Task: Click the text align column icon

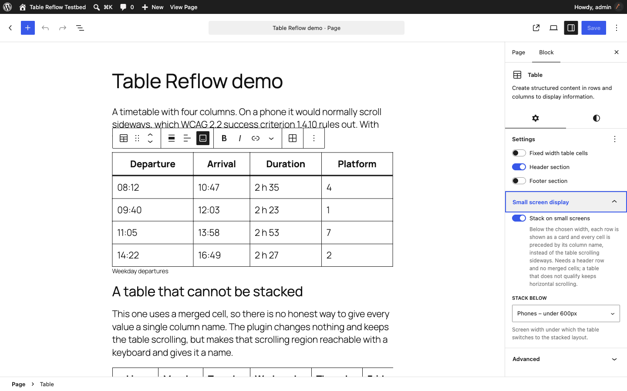Action: tap(187, 138)
